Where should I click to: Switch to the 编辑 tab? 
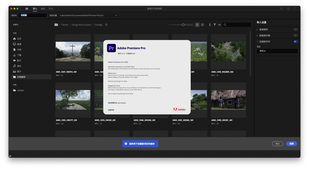43,9
